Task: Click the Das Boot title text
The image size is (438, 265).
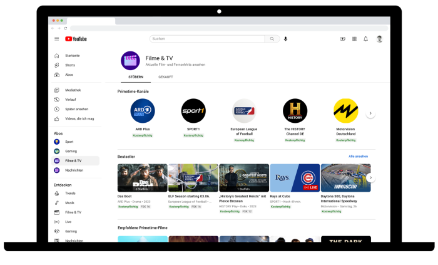Action: (x=125, y=197)
